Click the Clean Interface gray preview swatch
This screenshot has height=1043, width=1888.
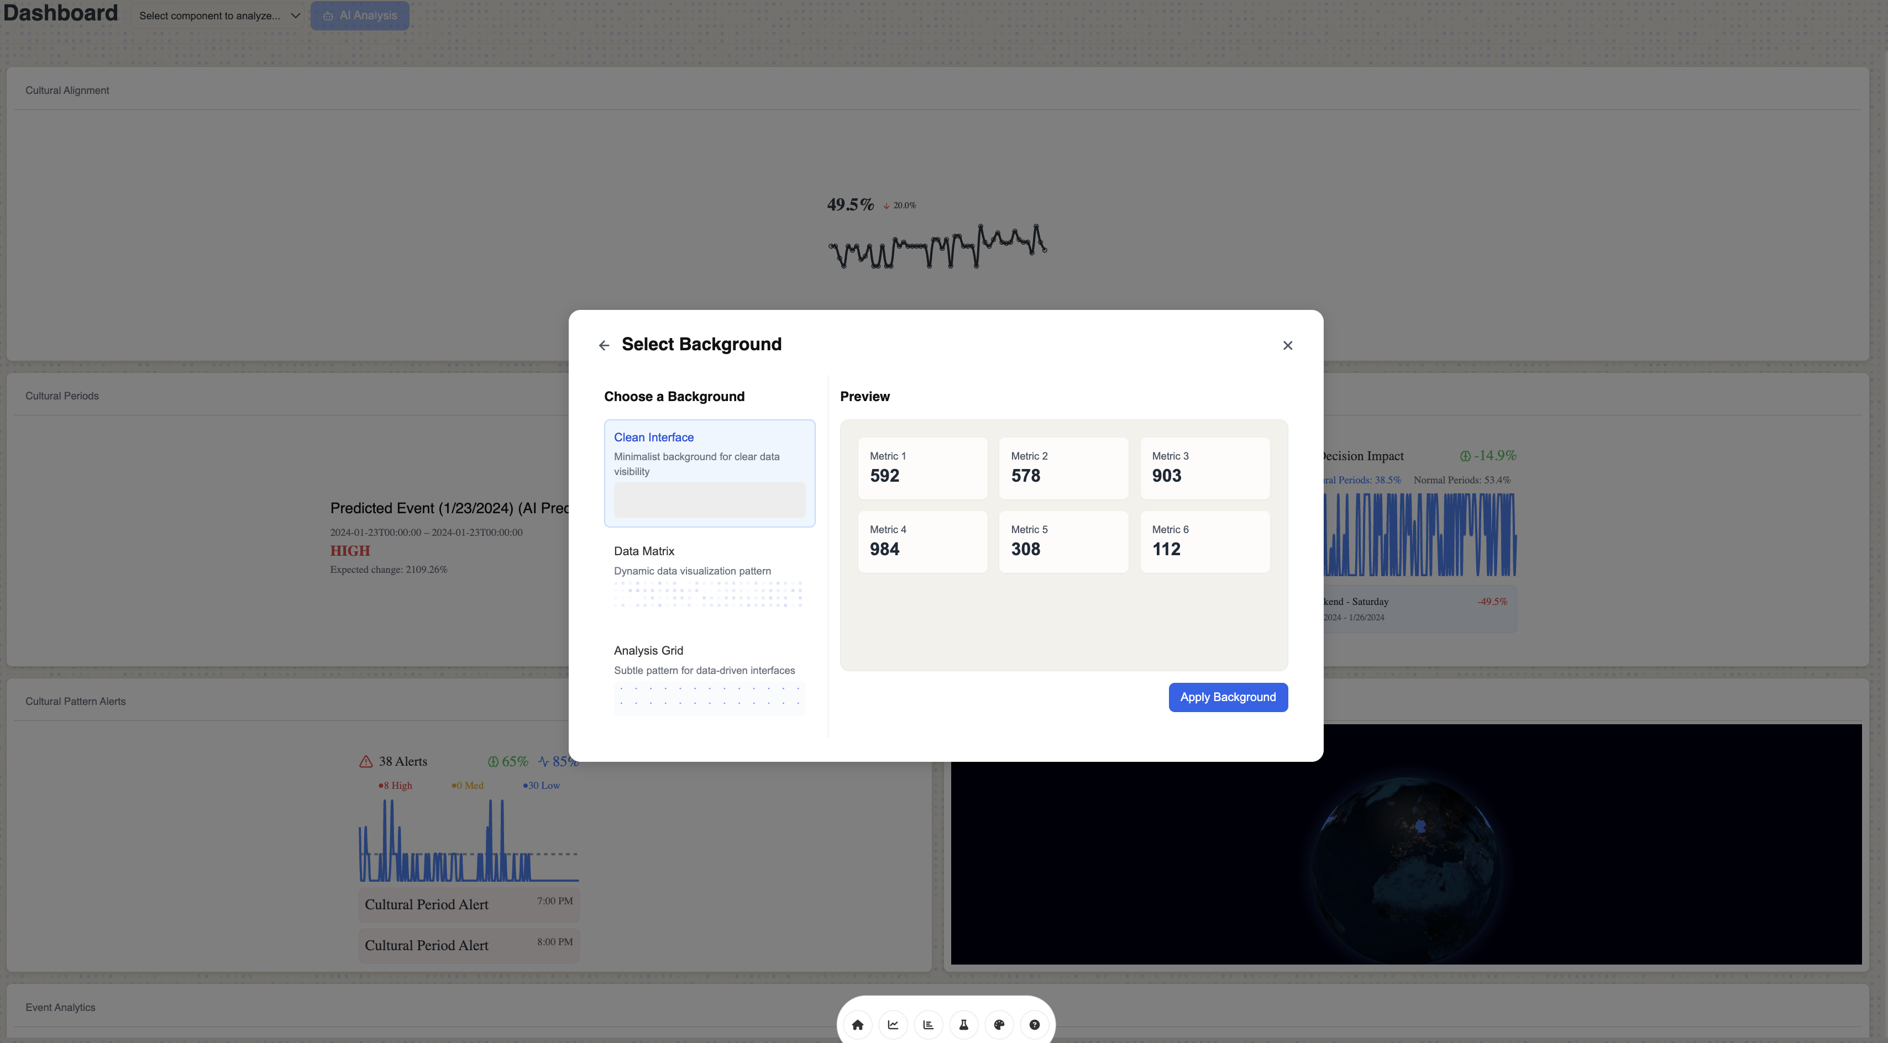click(x=709, y=499)
